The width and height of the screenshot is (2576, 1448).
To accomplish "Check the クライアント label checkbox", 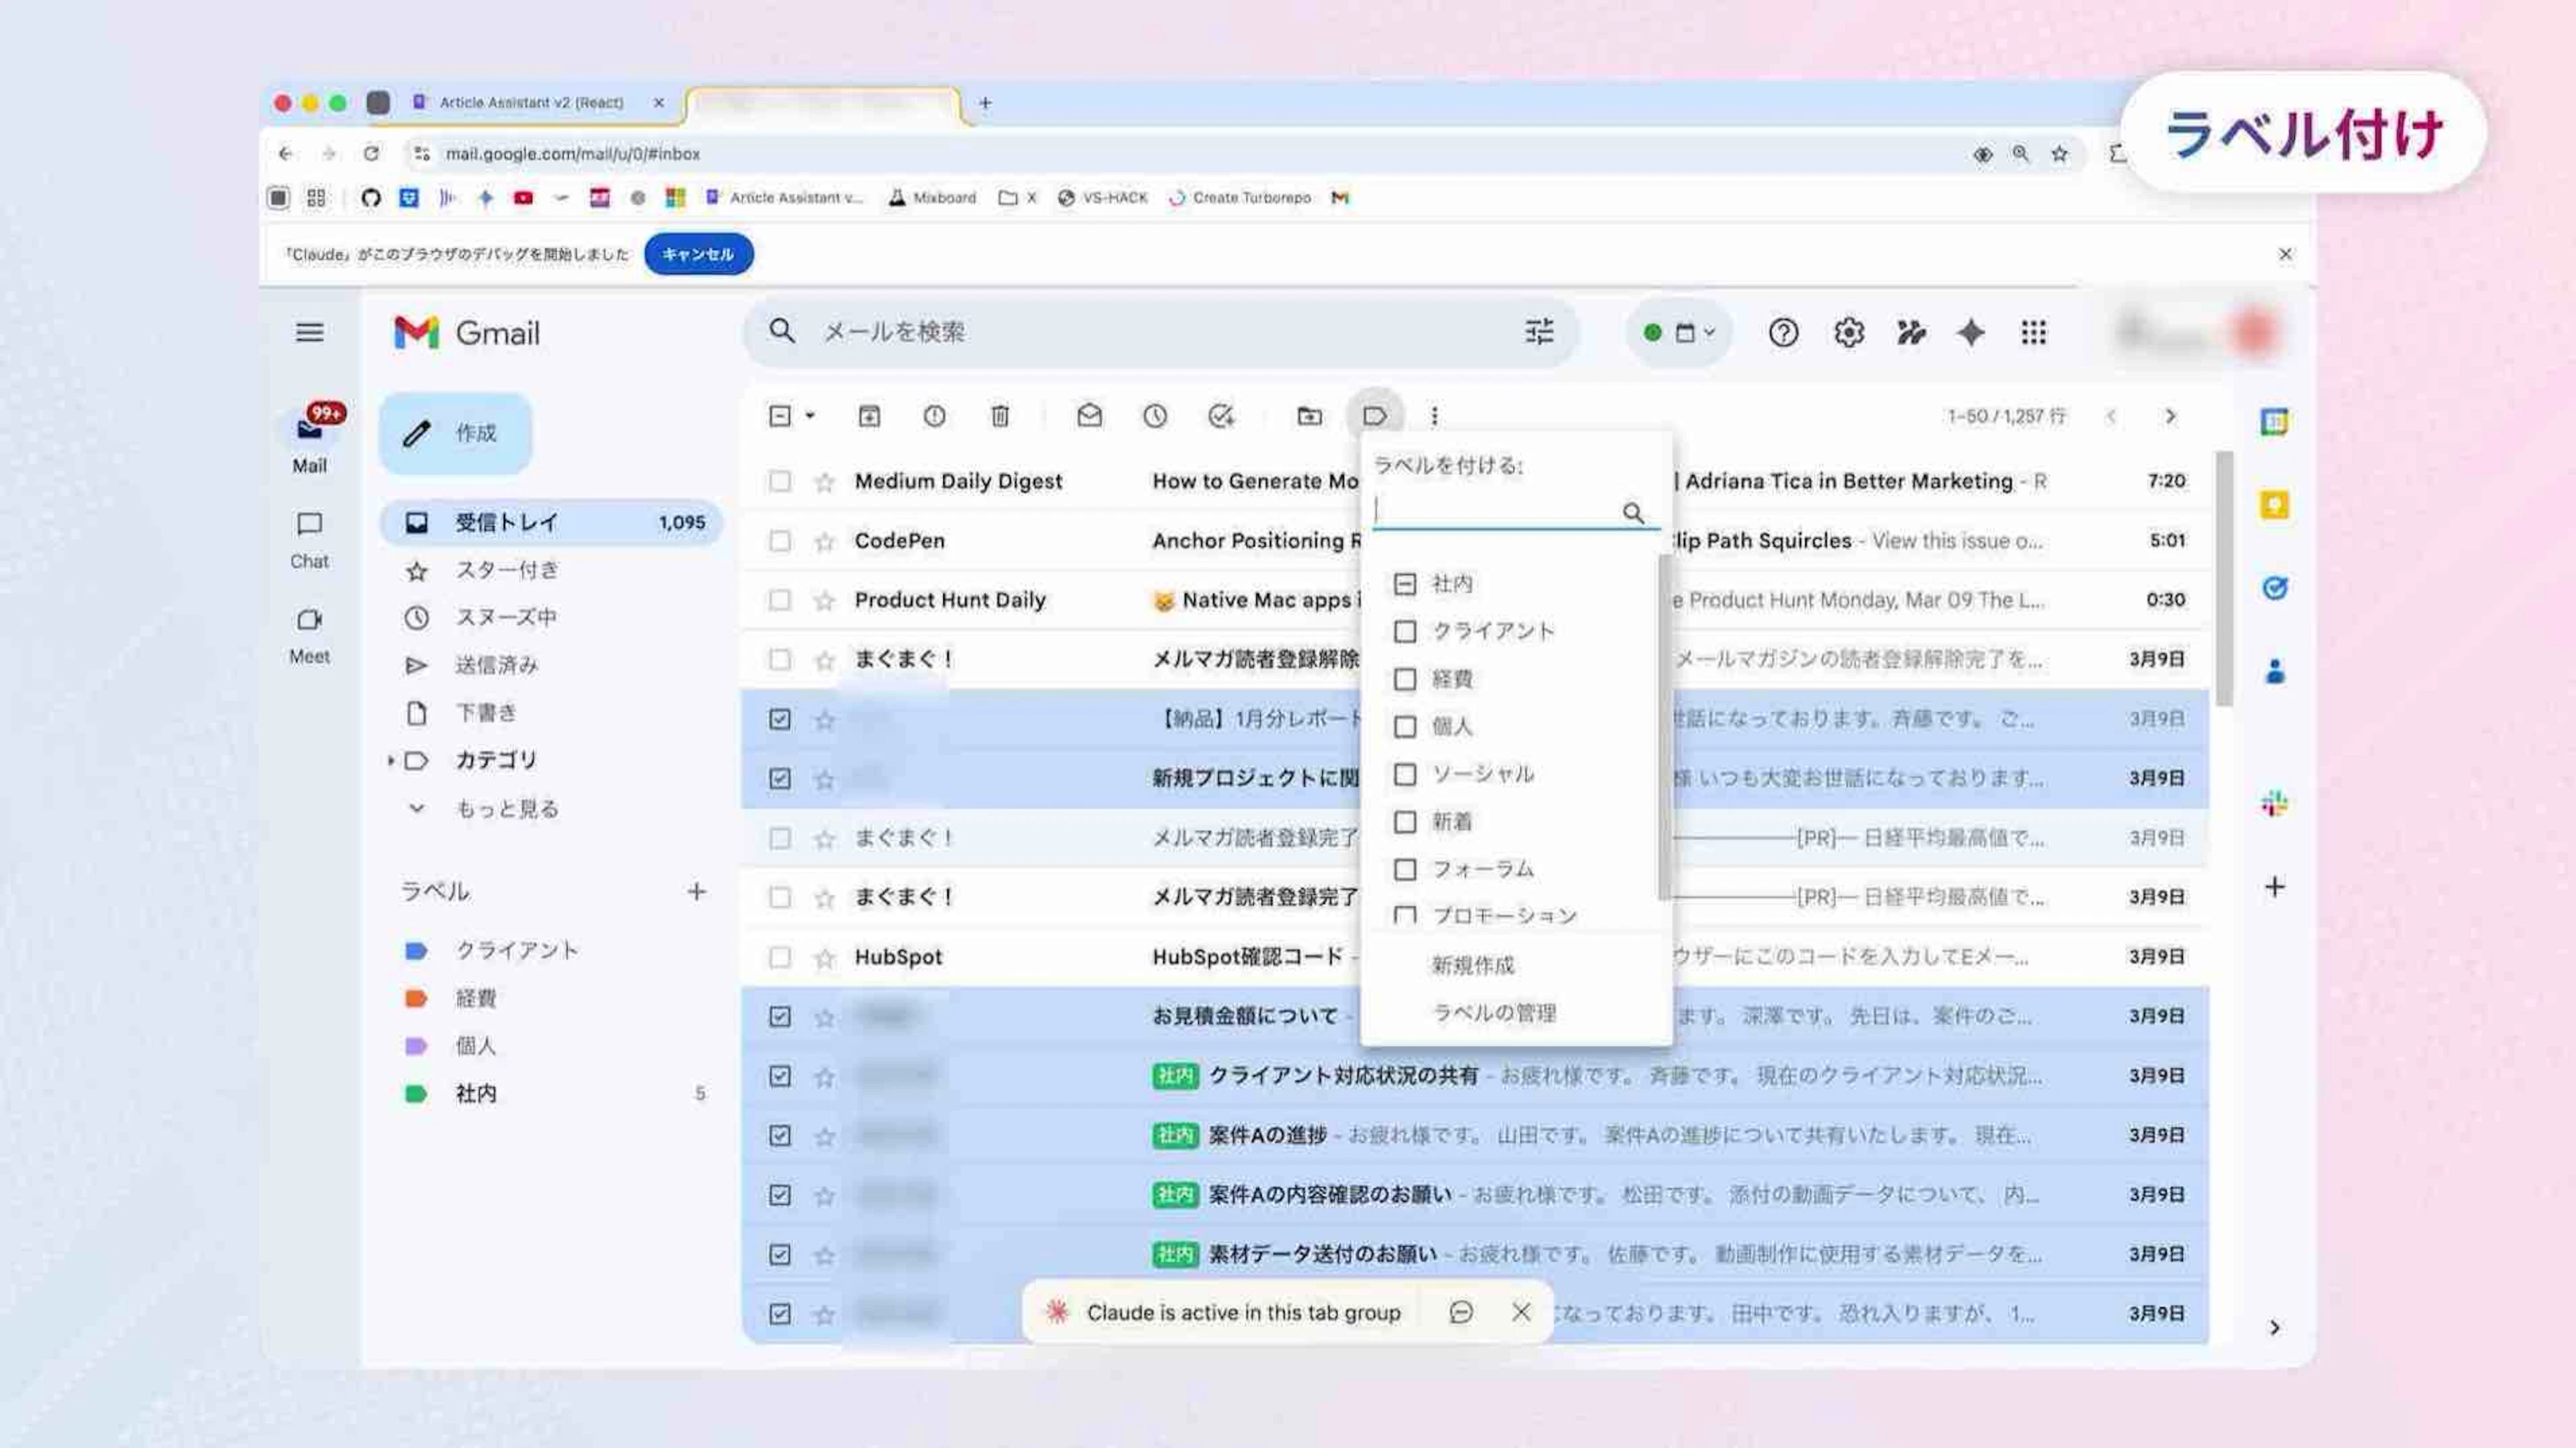I will [x=1405, y=631].
